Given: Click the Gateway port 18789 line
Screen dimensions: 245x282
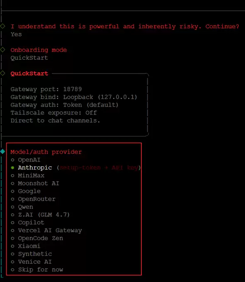Looking at the screenshot, I should (x=46, y=89).
